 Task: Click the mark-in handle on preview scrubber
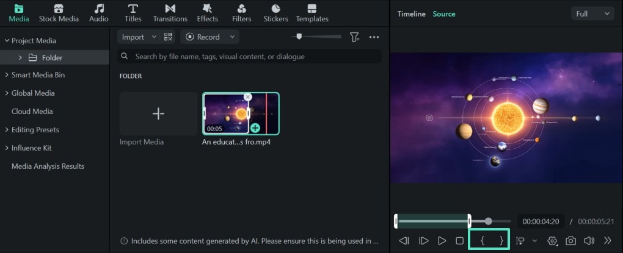click(396, 221)
